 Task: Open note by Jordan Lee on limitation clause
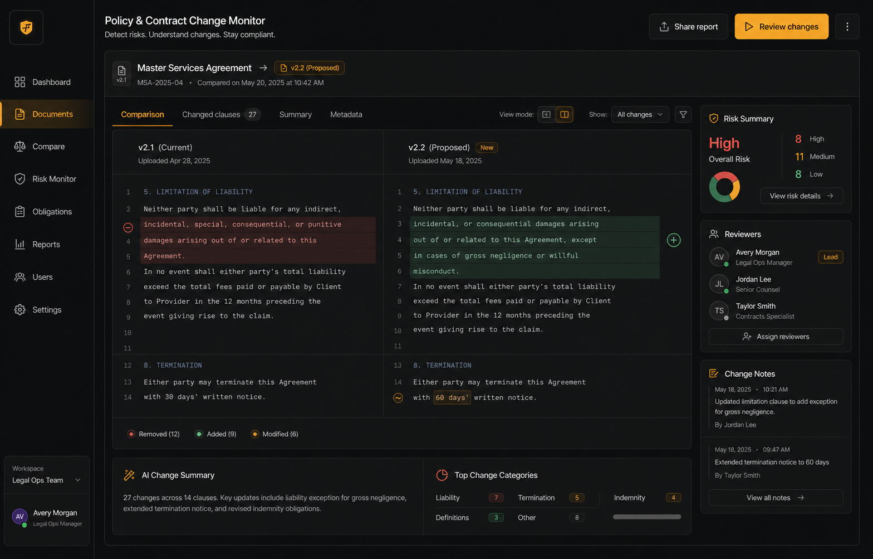pos(776,407)
